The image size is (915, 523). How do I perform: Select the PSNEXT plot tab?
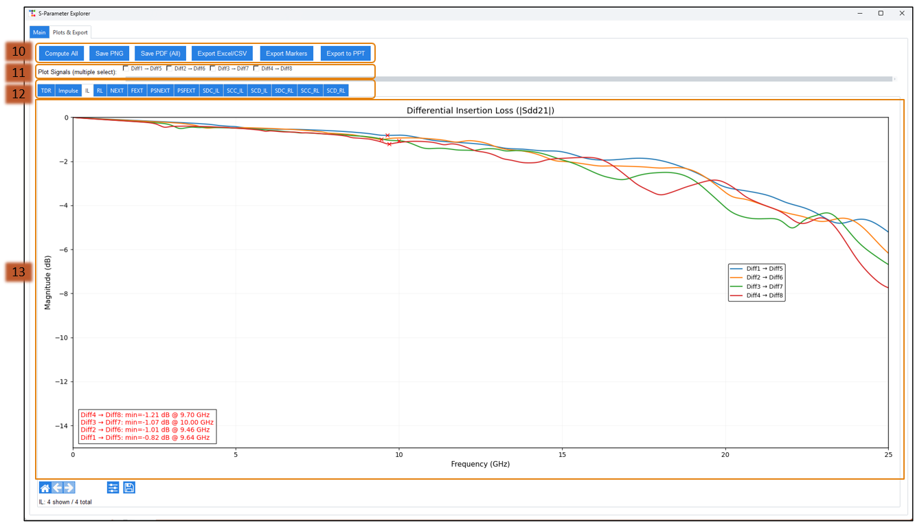pos(160,91)
